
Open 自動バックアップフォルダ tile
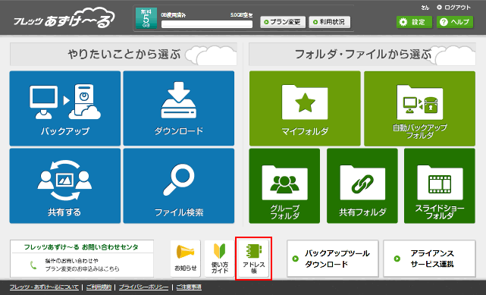click(420, 108)
